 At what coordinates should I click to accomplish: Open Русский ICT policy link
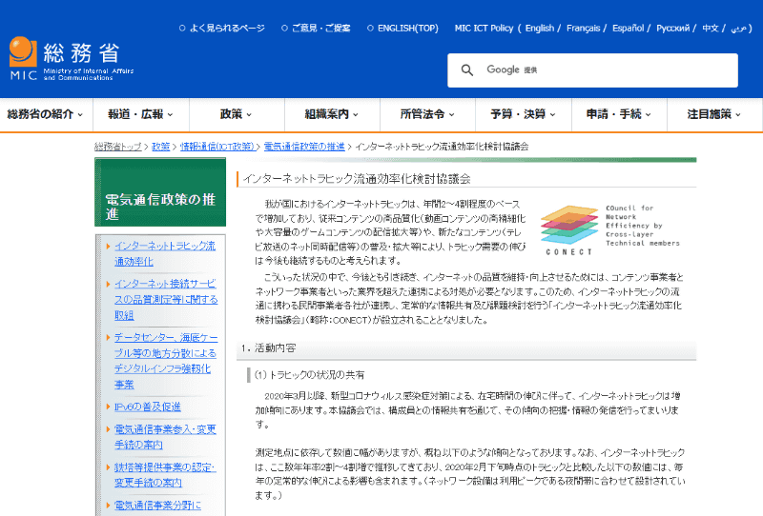tap(672, 29)
